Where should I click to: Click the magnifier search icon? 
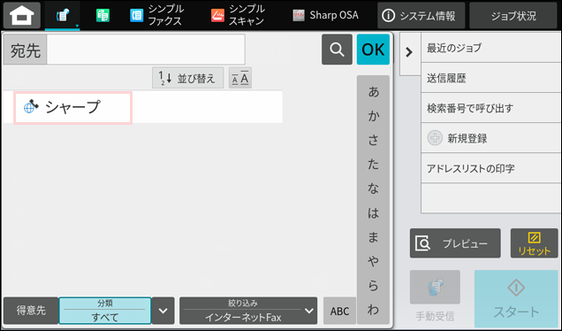[337, 50]
